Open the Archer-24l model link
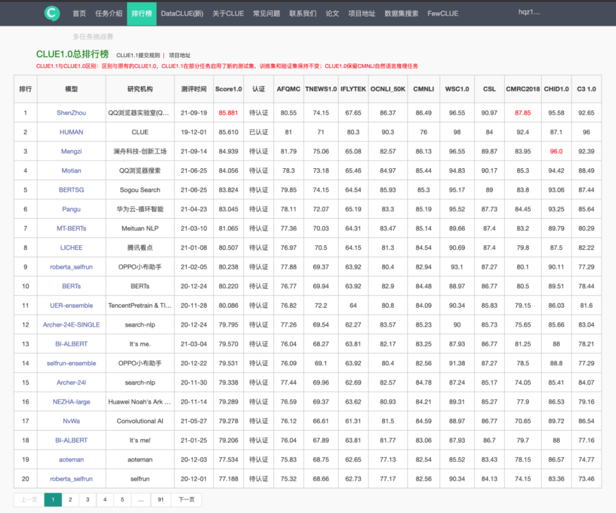The height and width of the screenshot is (513, 616). click(71, 382)
